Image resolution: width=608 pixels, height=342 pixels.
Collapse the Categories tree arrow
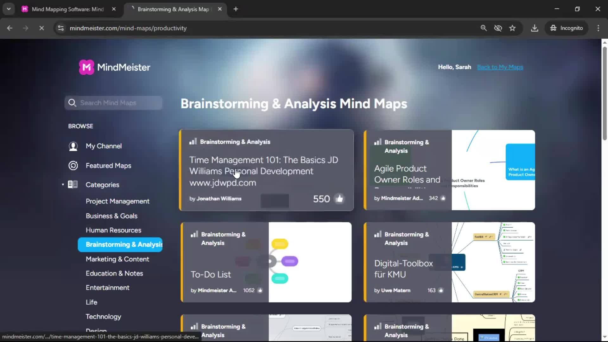[x=63, y=185]
